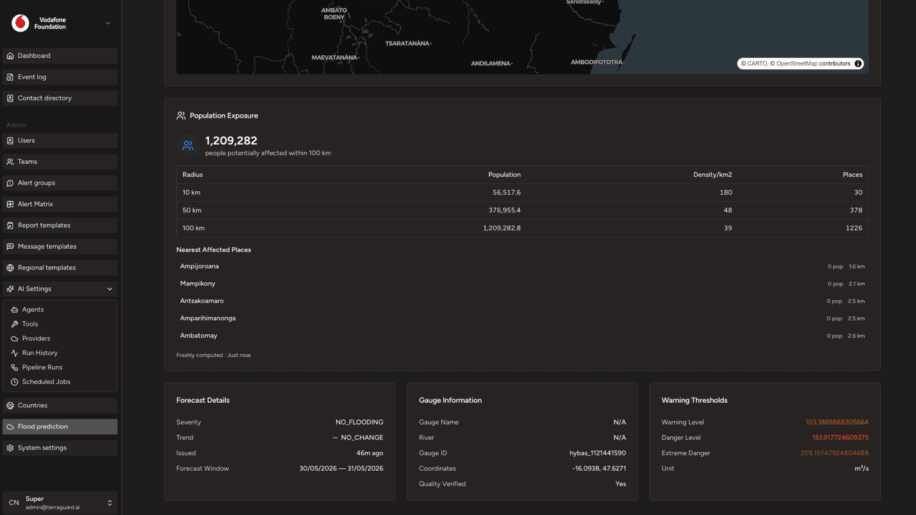Click the Ambatomay place row
Image resolution: width=916 pixels, height=515 pixels.
click(522, 335)
